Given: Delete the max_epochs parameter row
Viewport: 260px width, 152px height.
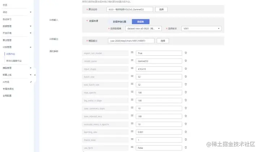Looking at the screenshot, I should click(186, 92).
